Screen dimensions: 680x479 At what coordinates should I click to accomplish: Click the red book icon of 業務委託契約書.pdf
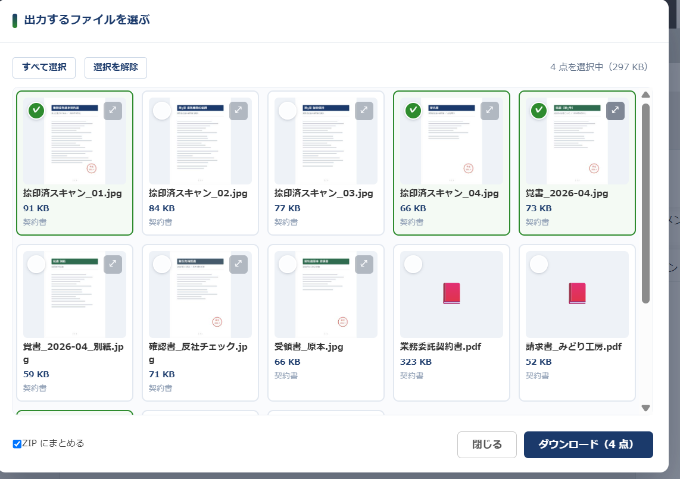[451, 293]
